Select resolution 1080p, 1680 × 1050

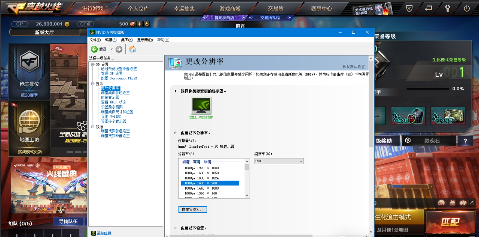click(210, 173)
